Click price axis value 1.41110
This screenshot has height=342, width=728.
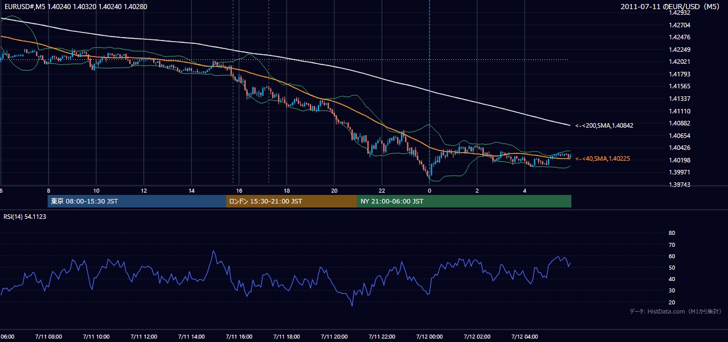[680, 111]
